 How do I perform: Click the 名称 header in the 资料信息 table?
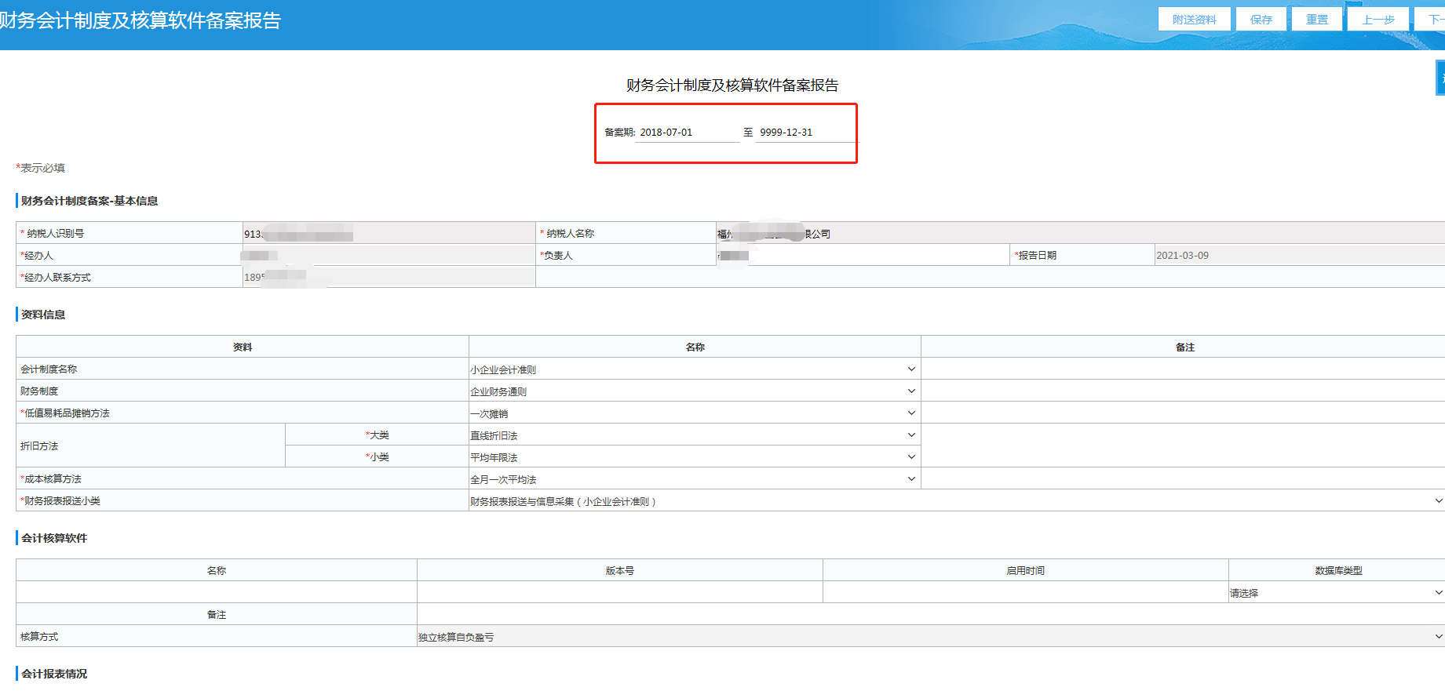pos(695,347)
